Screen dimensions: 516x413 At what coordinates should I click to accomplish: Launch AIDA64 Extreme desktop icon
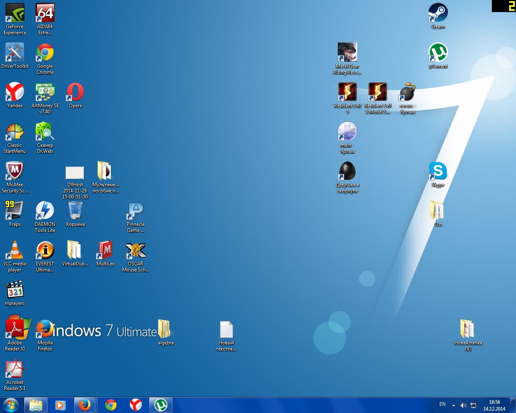point(45,19)
